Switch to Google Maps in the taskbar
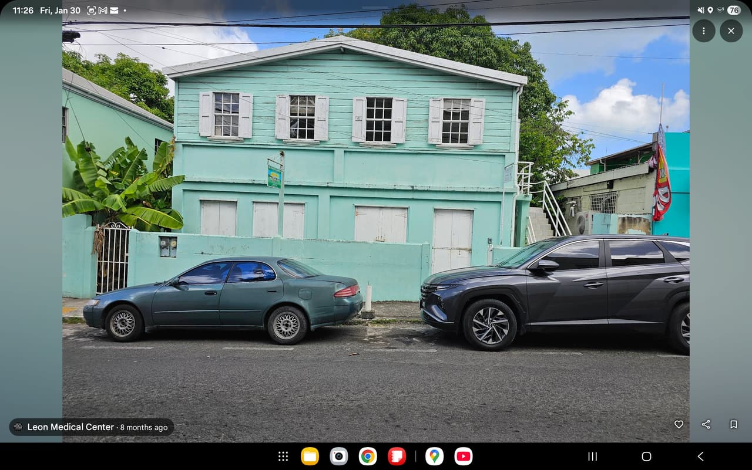 click(434, 457)
